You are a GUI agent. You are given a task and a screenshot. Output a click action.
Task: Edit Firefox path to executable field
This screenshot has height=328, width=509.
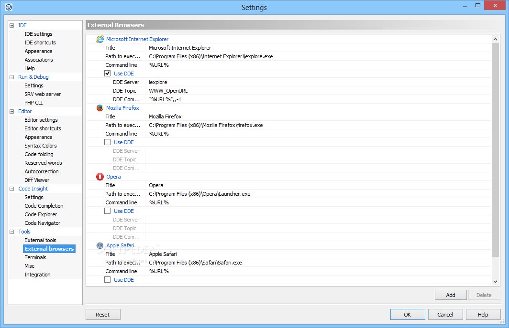tap(318, 125)
